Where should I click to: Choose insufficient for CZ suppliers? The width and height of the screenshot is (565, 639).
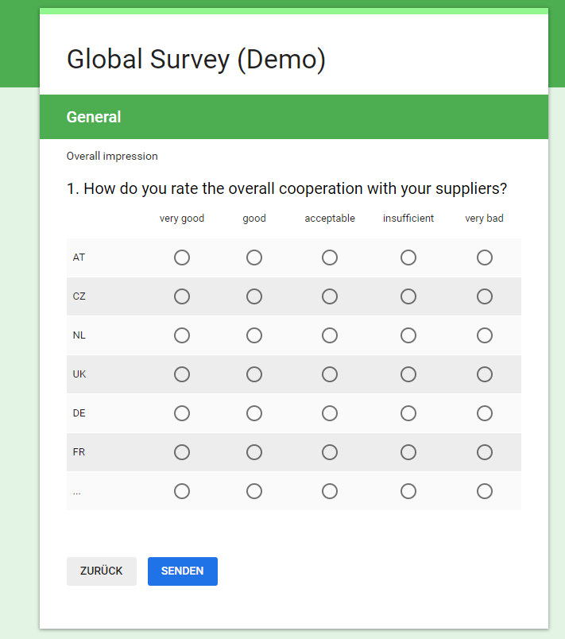pos(408,296)
